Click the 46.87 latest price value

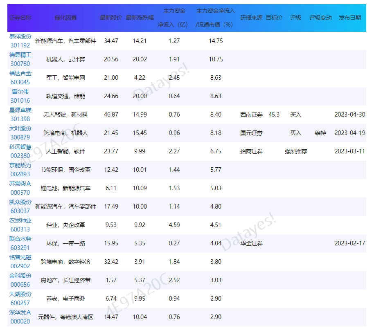pos(111,115)
